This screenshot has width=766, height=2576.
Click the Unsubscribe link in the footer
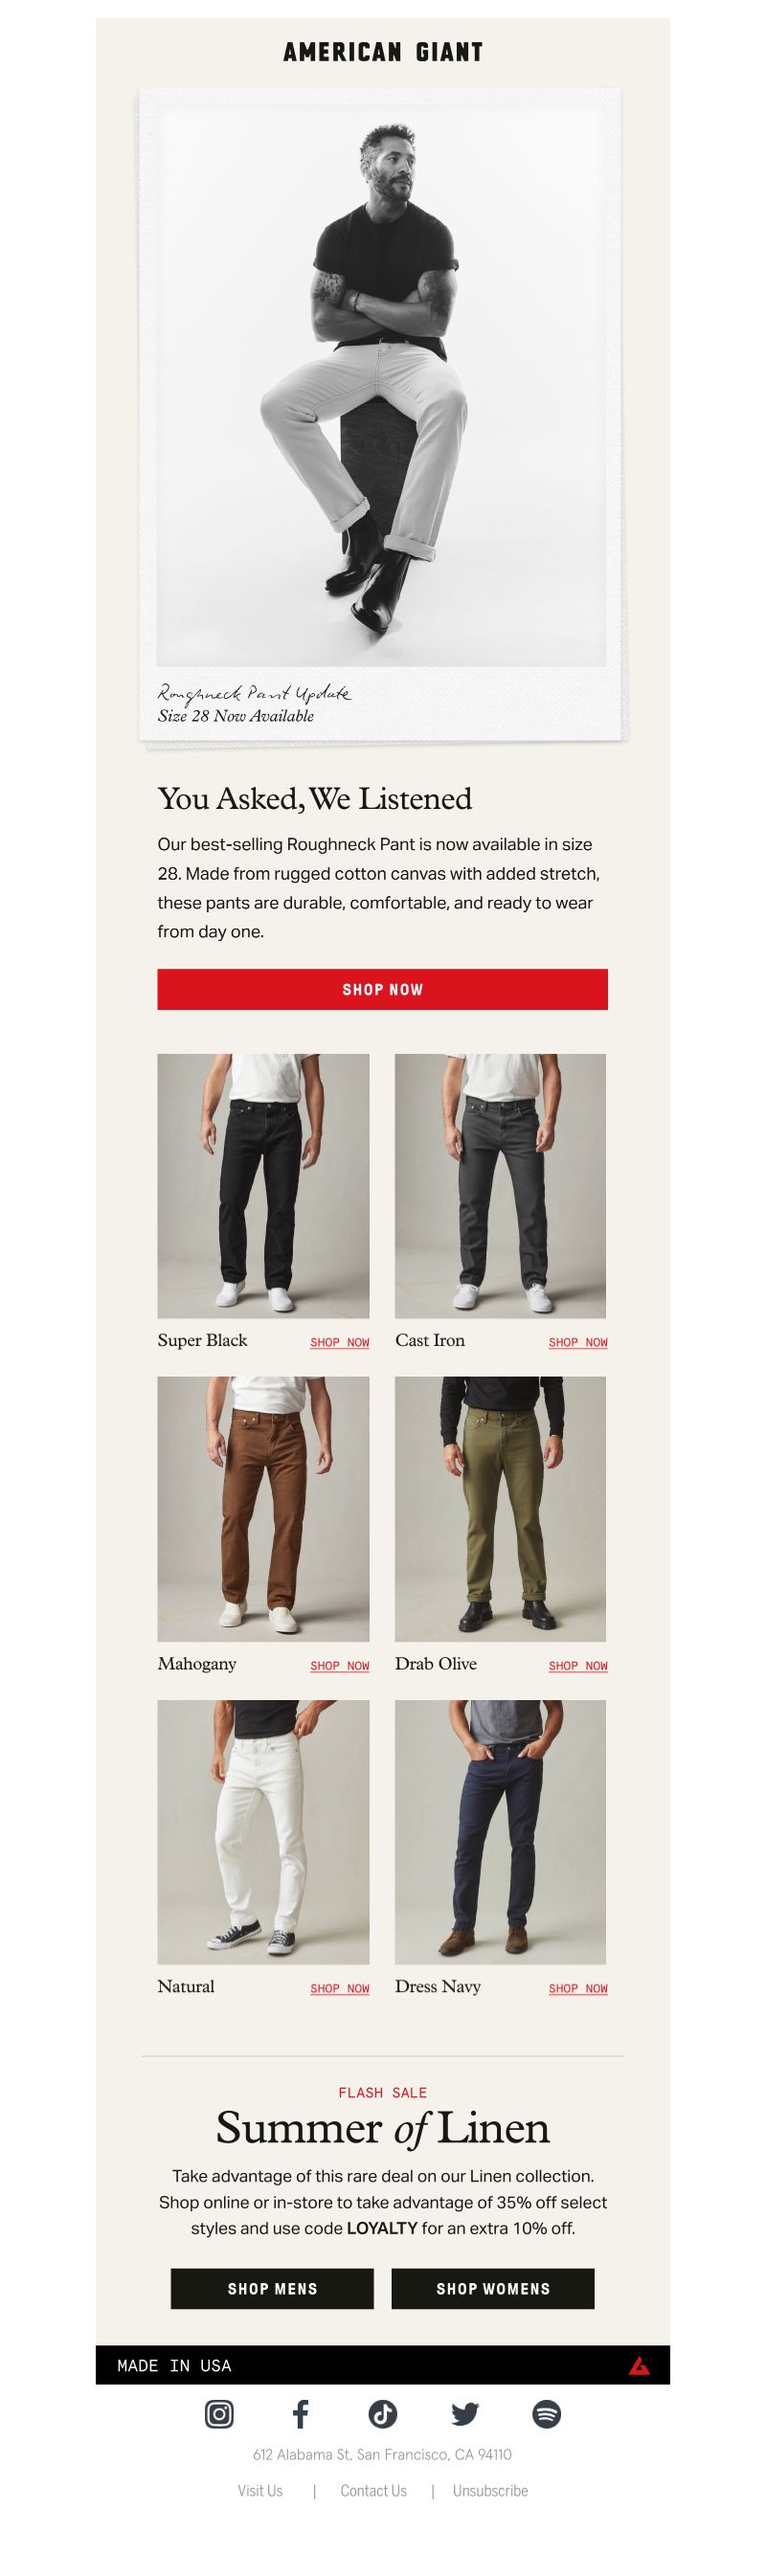[490, 2490]
